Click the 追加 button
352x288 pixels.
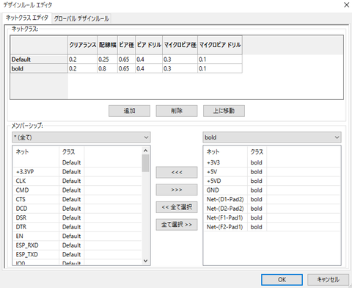point(129,111)
